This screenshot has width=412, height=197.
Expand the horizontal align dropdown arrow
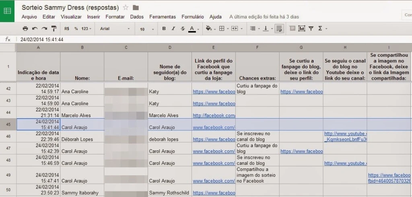259,29
